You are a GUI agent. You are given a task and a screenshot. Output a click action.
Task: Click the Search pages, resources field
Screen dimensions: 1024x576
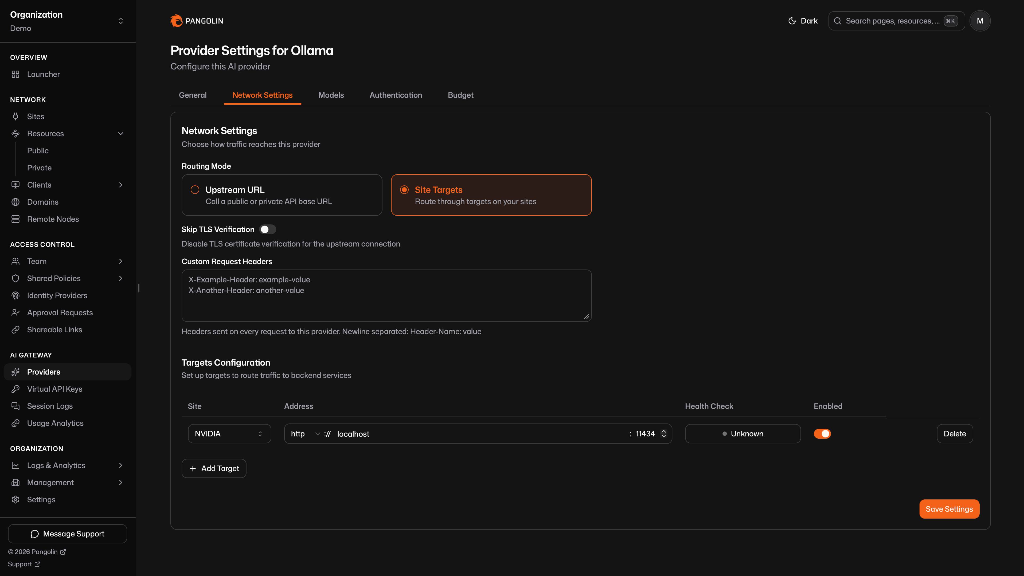tap(896, 21)
